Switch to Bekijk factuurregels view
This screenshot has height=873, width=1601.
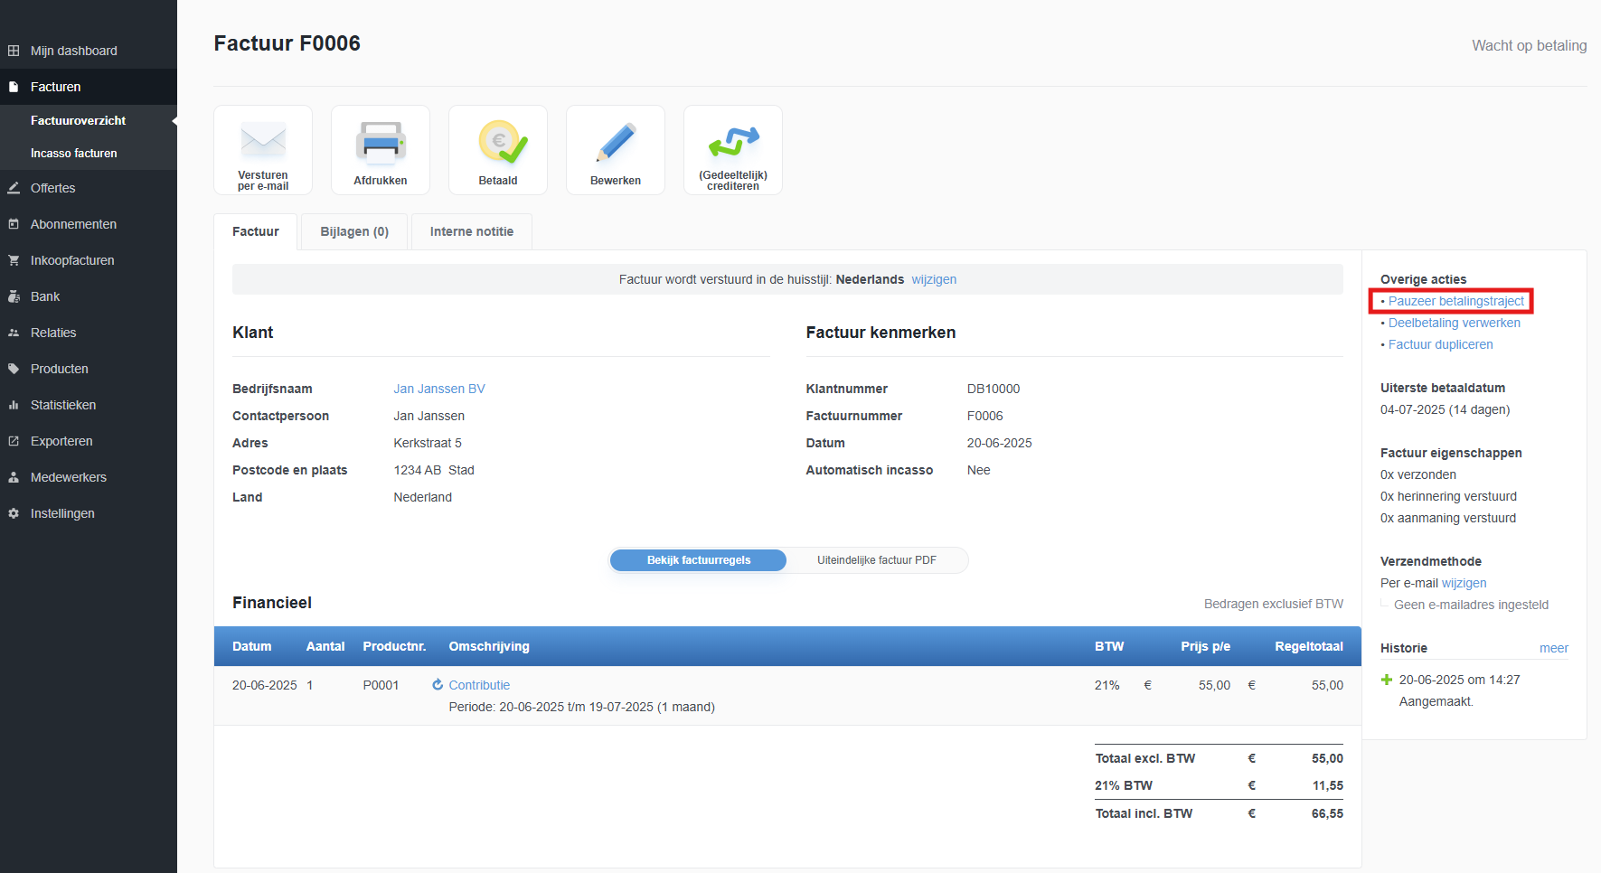pos(698,560)
